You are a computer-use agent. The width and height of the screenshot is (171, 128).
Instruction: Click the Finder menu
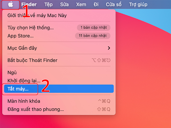(x=29, y=5)
